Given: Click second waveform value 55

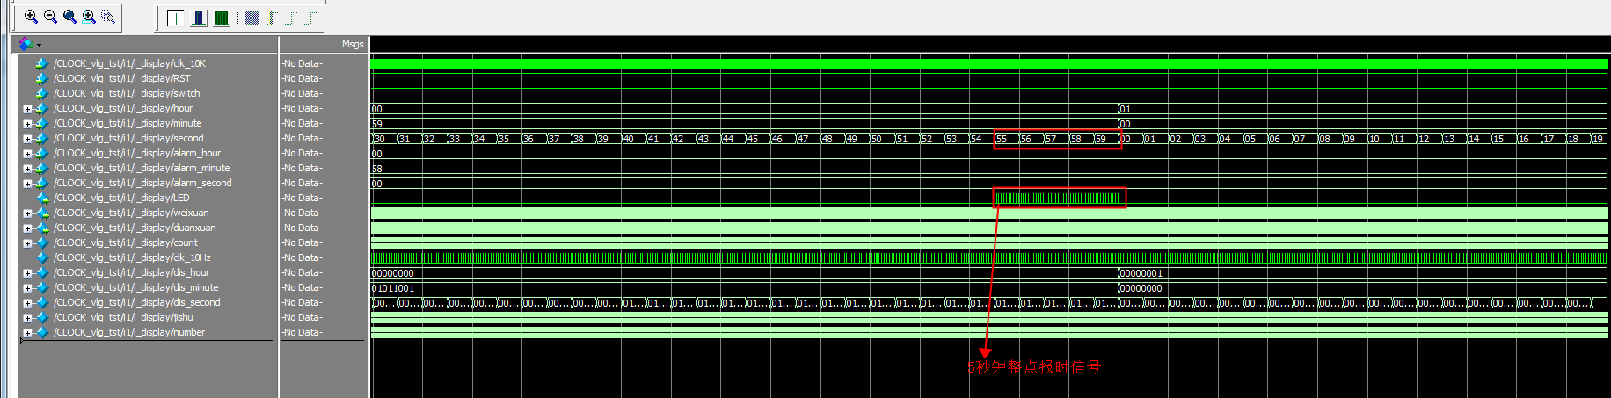Looking at the screenshot, I should pos(1002,139).
